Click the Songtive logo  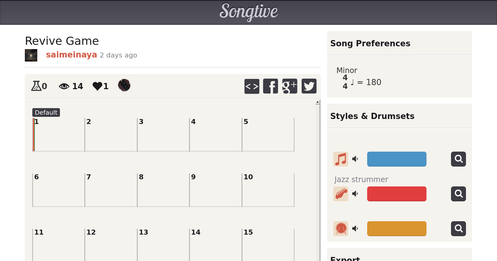[248, 12]
